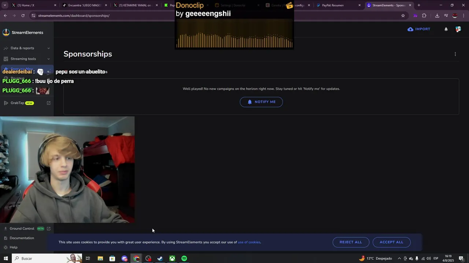Click the Streaming tools sidebar icon

click(5, 59)
